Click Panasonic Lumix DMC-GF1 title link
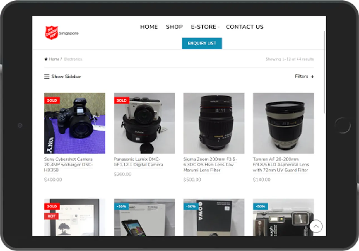359x251 pixels. pyautogui.click(x=138, y=162)
